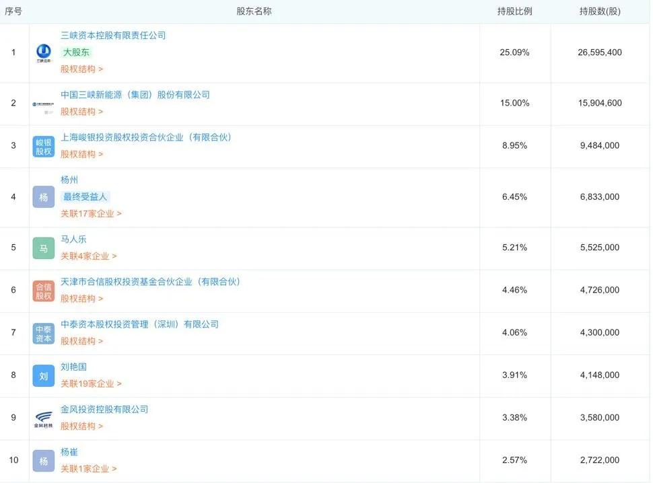Screen dimensions: 653x483
Task: Open the blue 刘 avatar icon
Action: coord(44,375)
